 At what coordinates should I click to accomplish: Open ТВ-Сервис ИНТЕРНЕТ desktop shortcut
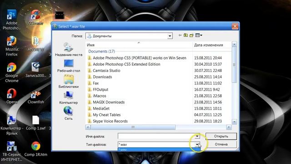coord(11,151)
